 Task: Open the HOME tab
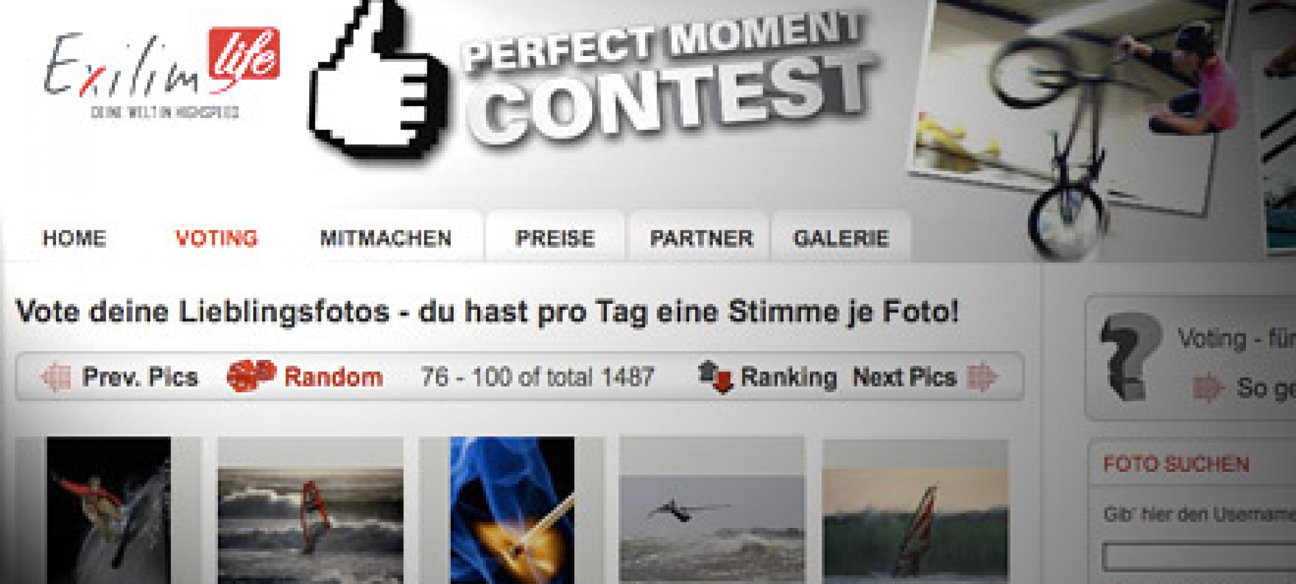click(x=74, y=238)
